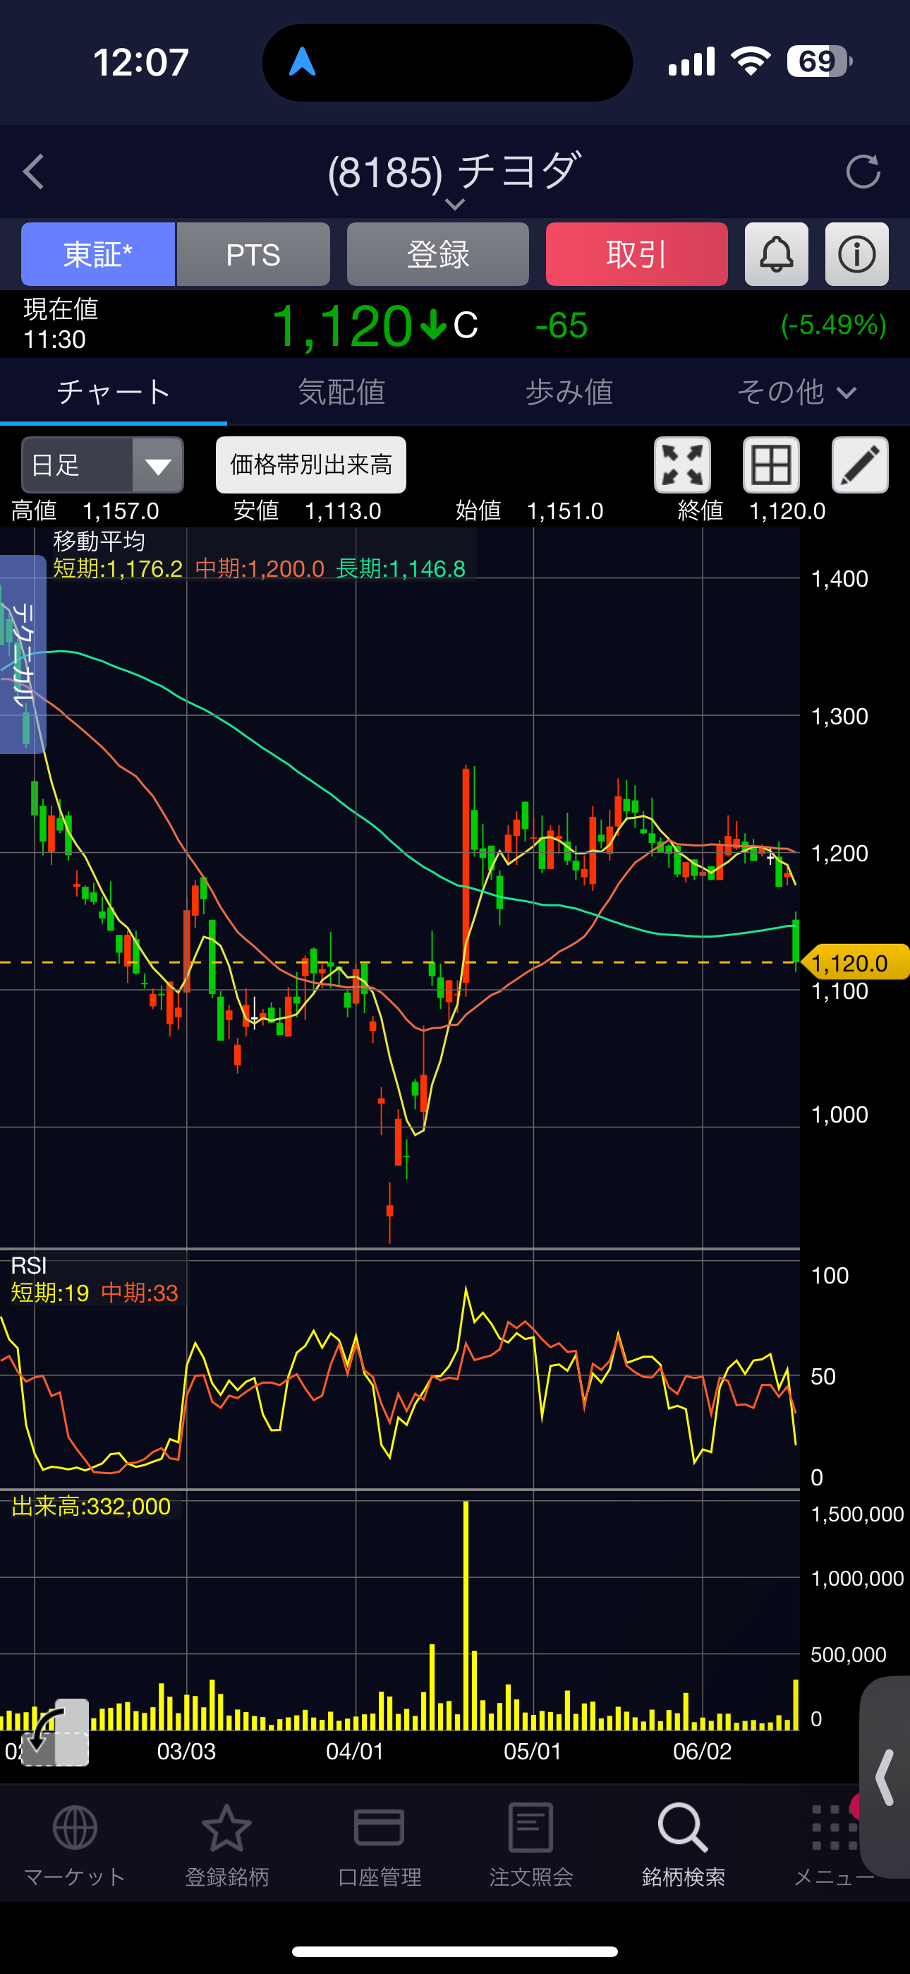Open price alert bell icon

pos(777,254)
